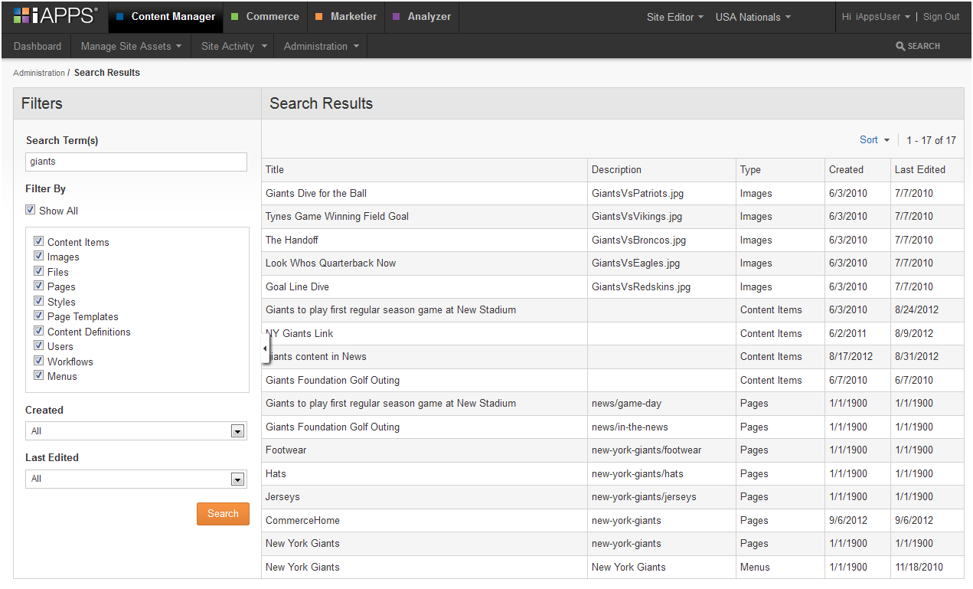Open the Search magnifier in navigation bar
Screen dimensions: 973x589
point(918,46)
